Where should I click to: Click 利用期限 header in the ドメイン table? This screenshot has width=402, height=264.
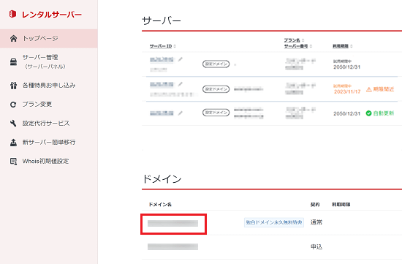click(341, 205)
